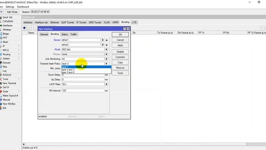This screenshot has width=266, height=150.
Task: Open the ether1 slave dropdown arrow
Action: click(x=103, y=40)
